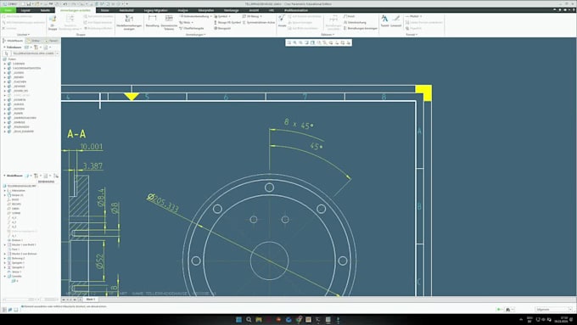Click the model tree settings icon beside Modellbaum header
The height and width of the screenshot is (325, 577).
coord(36,176)
